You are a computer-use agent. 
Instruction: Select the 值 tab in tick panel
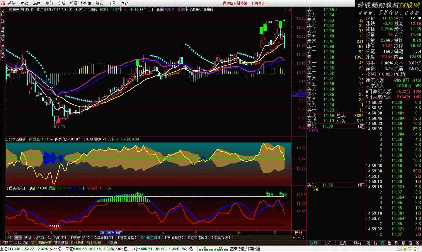tap(411, 243)
